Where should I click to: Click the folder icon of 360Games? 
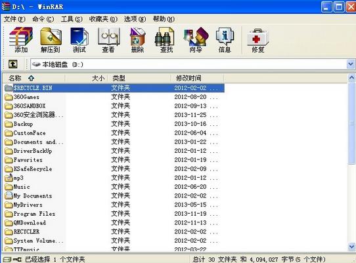coord(9,97)
